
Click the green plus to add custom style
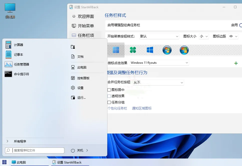tap(236, 63)
